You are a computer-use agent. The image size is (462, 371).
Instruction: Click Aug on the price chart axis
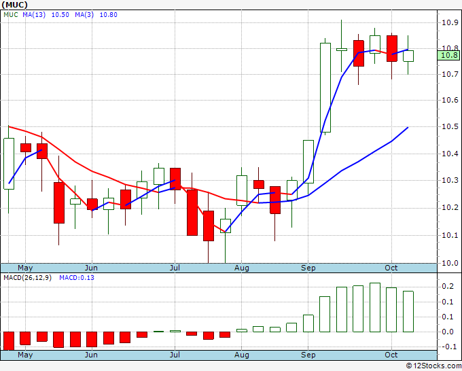(x=242, y=268)
